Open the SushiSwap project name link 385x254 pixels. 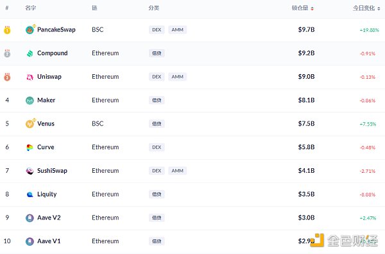52,170
